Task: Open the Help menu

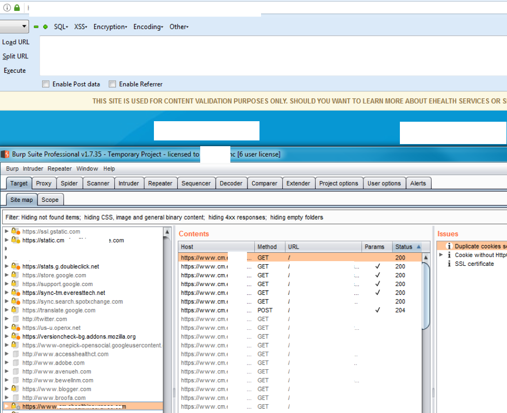Action: (109, 169)
